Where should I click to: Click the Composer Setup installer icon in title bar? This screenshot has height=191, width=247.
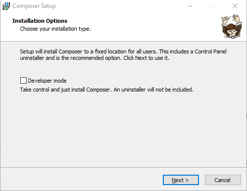[6, 6]
